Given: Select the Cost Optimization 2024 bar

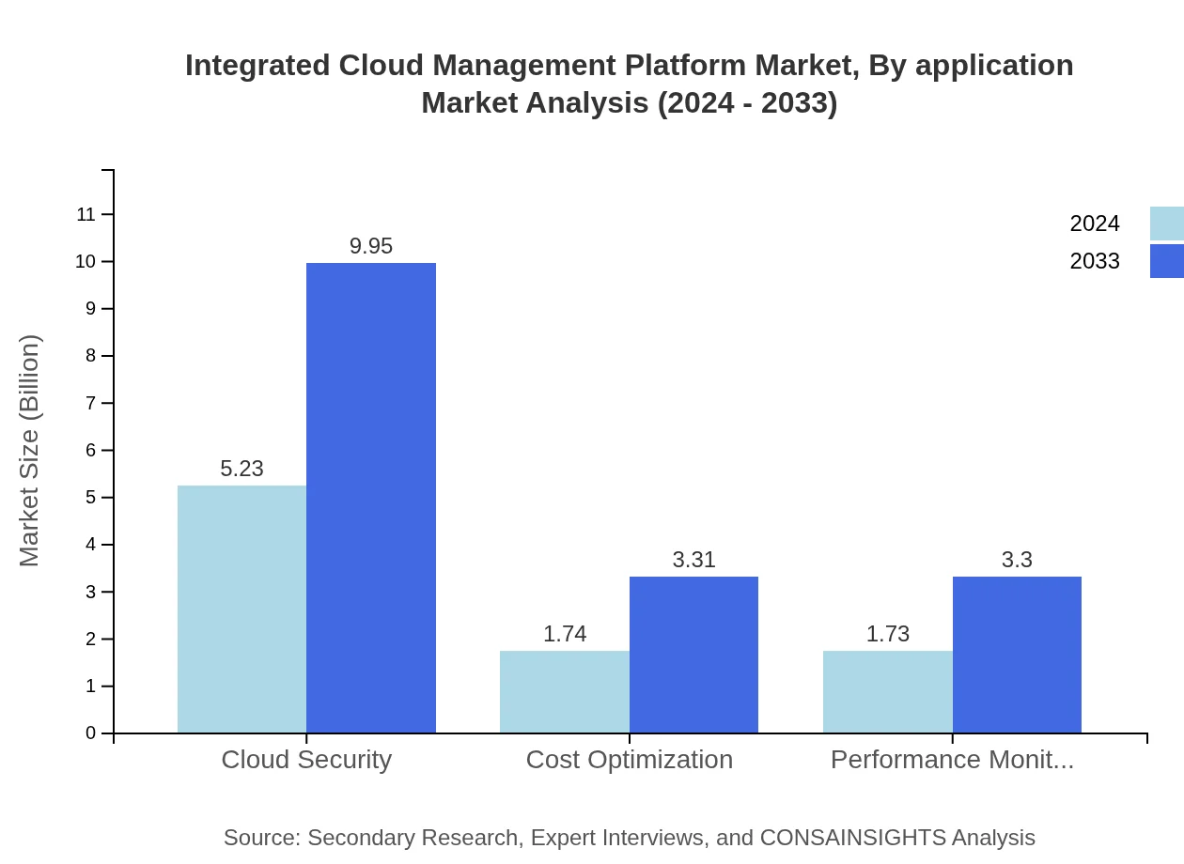Looking at the screenshot, I should [564, 690].
